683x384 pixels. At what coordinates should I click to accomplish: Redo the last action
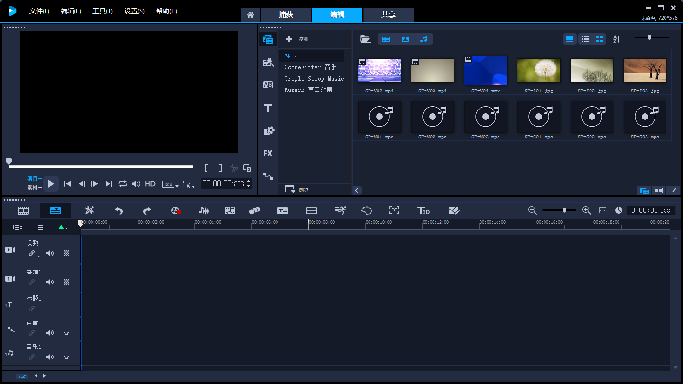coord(147,210)
